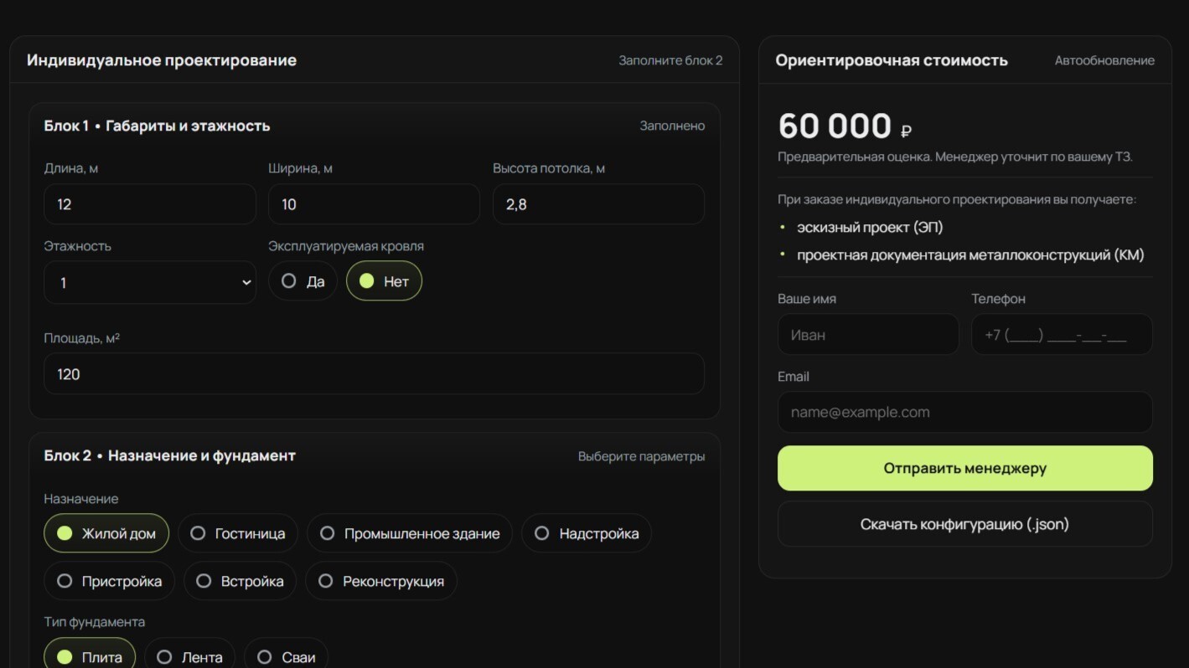Select "Промышленное здание" option
This screenshot has height=668, width=1189.
click(x=409, y=532)
